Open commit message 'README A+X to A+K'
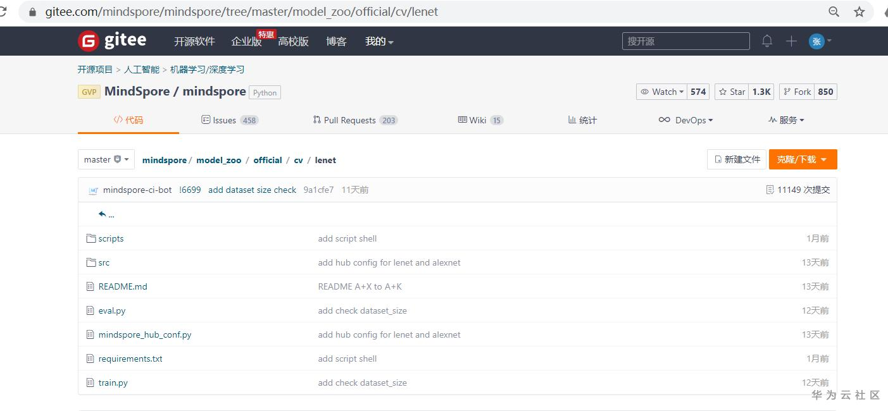 360,286
